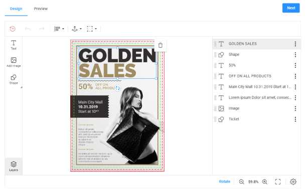Click the redo arrow icon
This screenshot has width=307, height=192.
(x=42, y=29)
